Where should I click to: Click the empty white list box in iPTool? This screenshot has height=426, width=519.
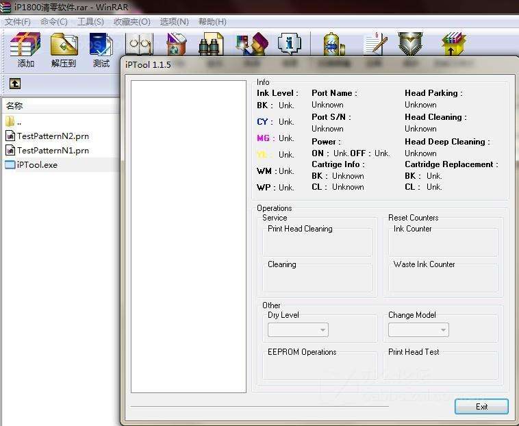[188, 236]
